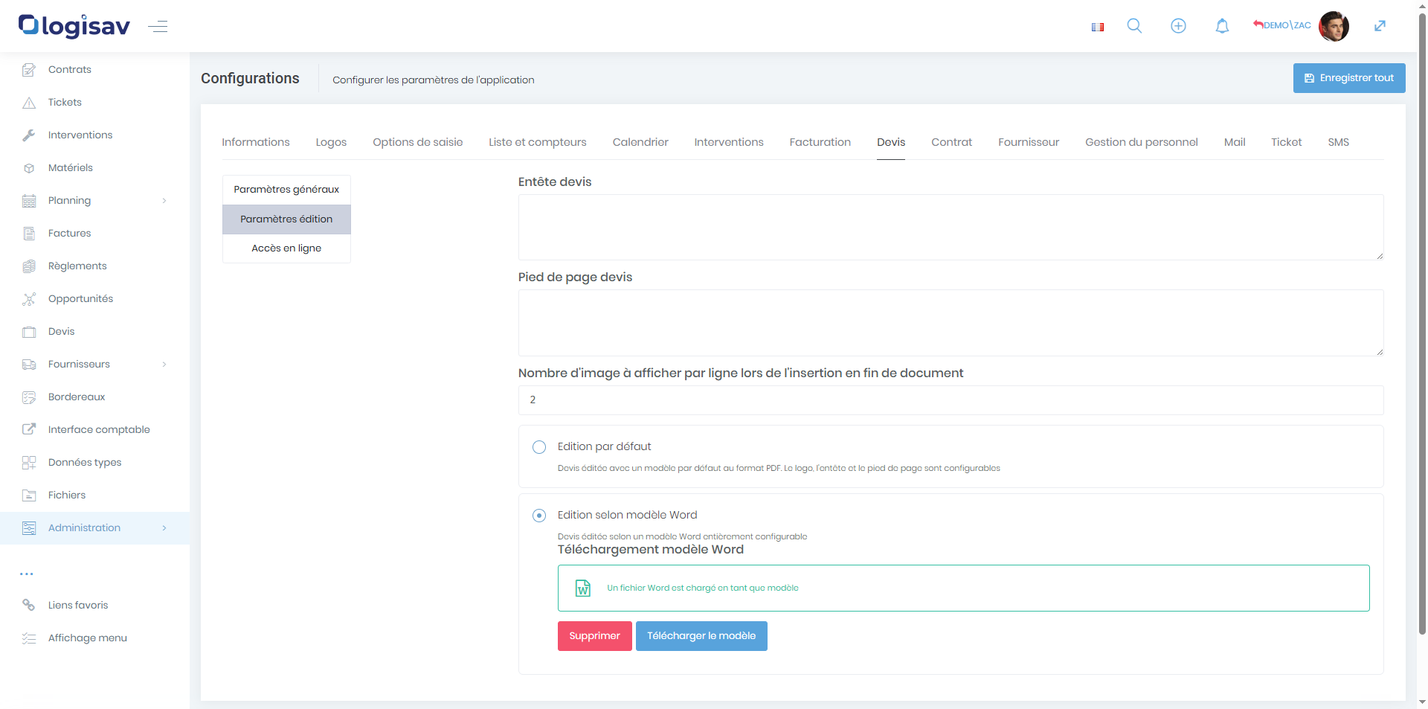Click the Télécharger le modèle button

pyautogui.click(x=701, y=636)
